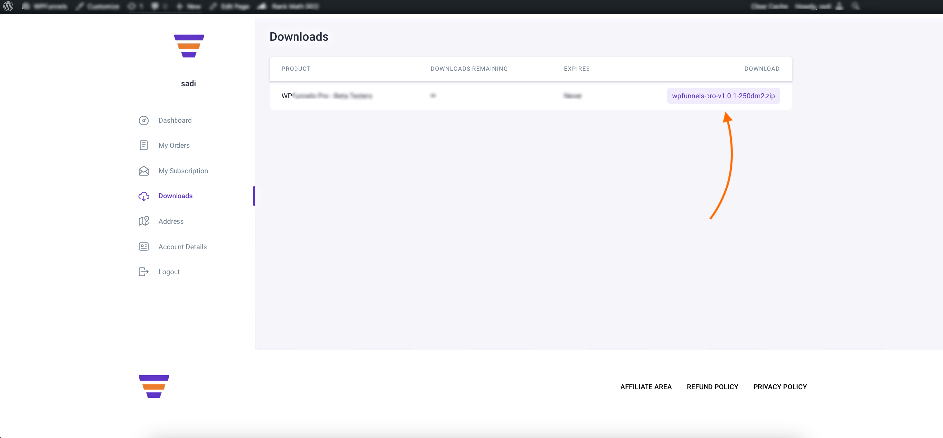Open Account Details

182,247
